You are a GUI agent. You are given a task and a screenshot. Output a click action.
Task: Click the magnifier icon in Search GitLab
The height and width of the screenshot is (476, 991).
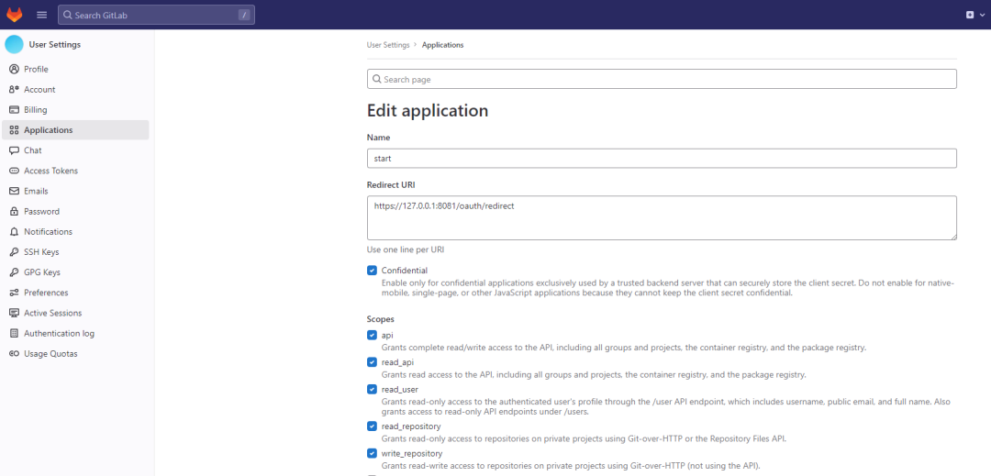[68, 16]
